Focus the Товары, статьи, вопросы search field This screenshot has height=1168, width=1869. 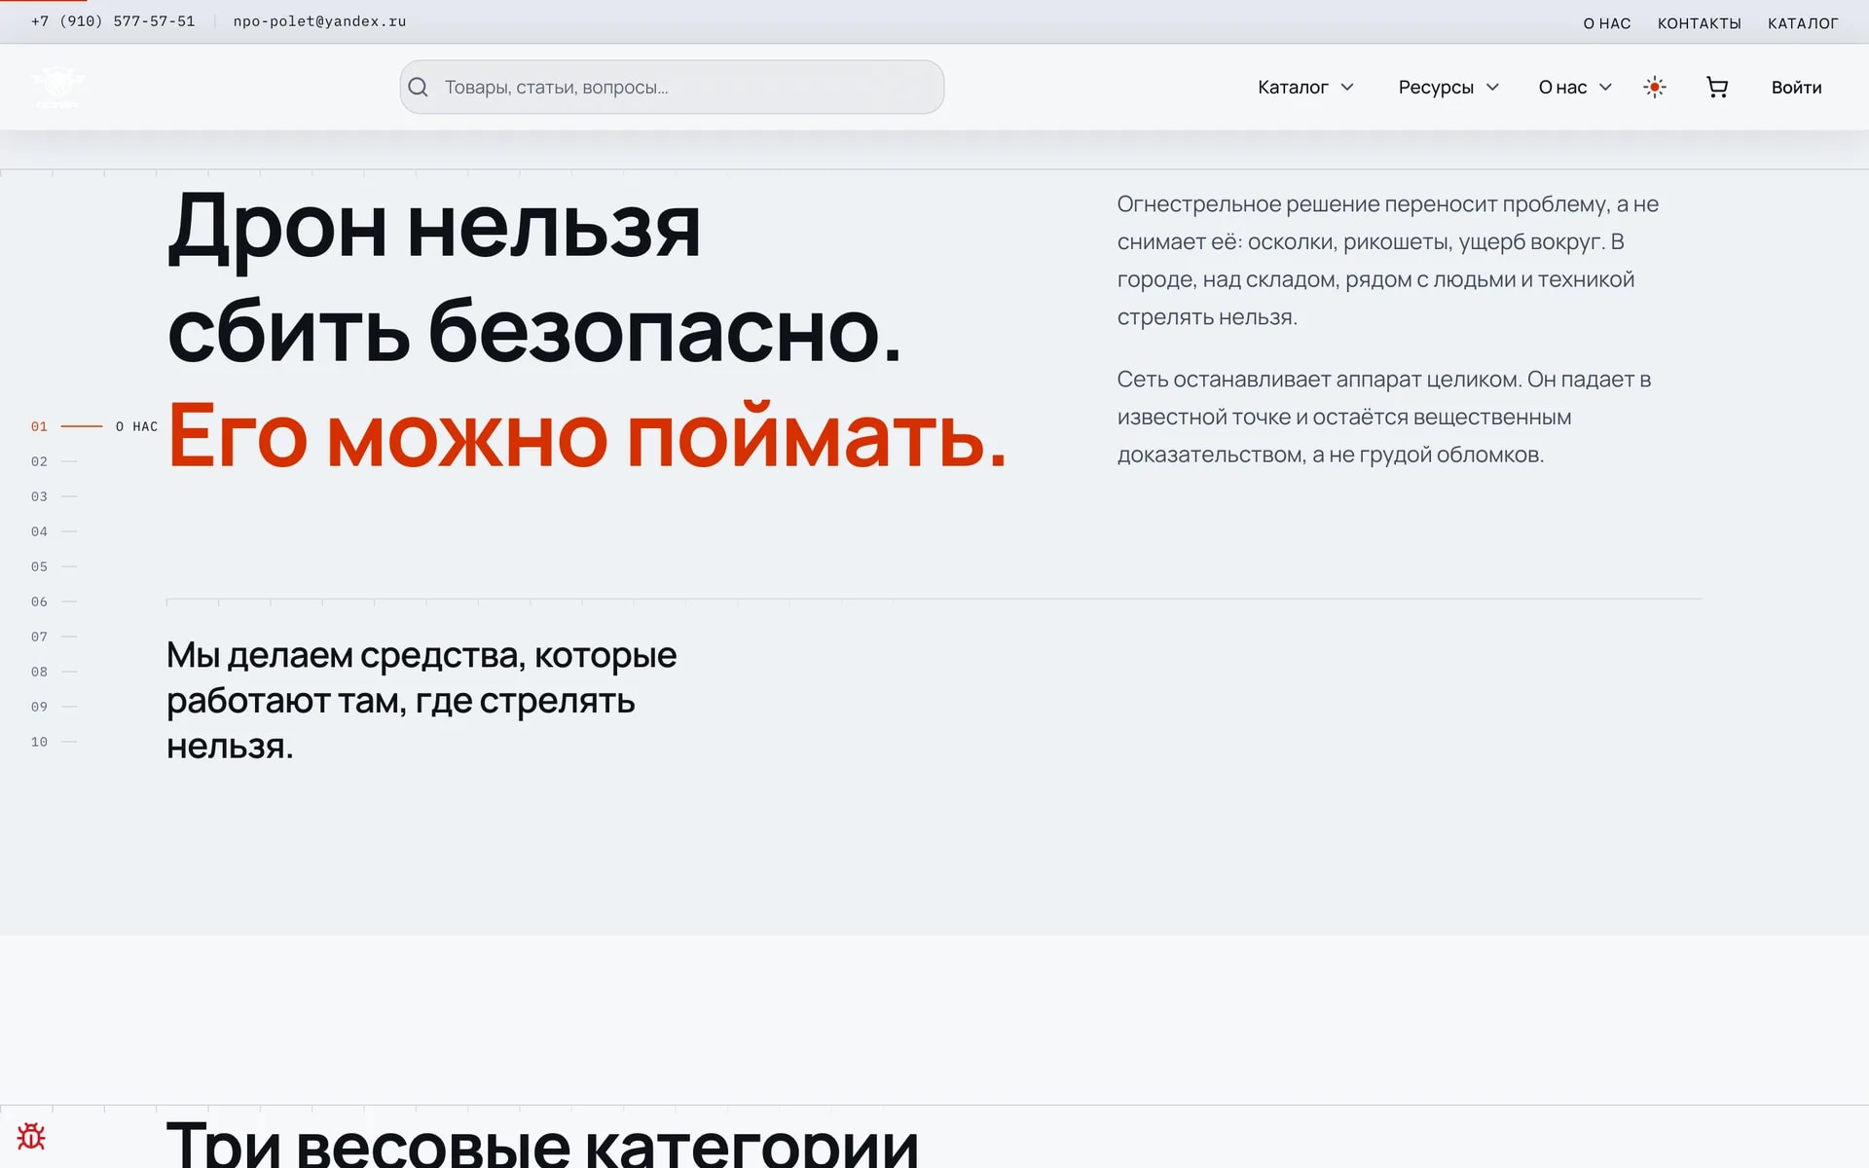coord(672,88)
